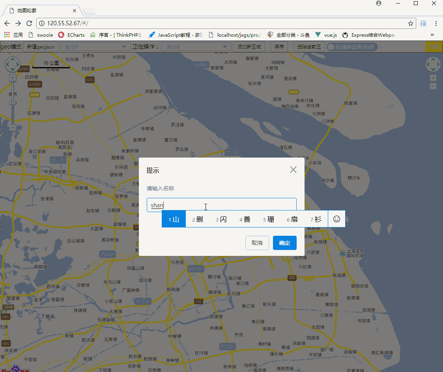Select the ECharts bookmark icon
443x372 pixels.
[61, 35]
